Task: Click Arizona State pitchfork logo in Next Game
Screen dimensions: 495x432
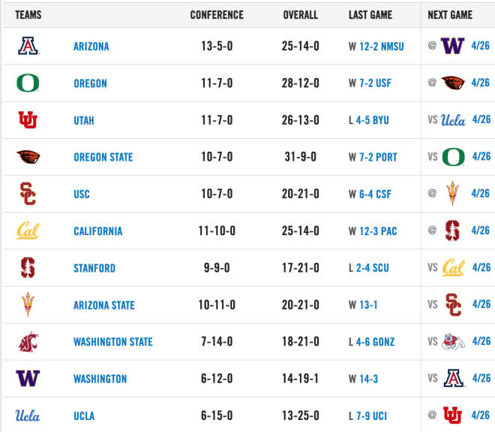Action: (453, 193)
